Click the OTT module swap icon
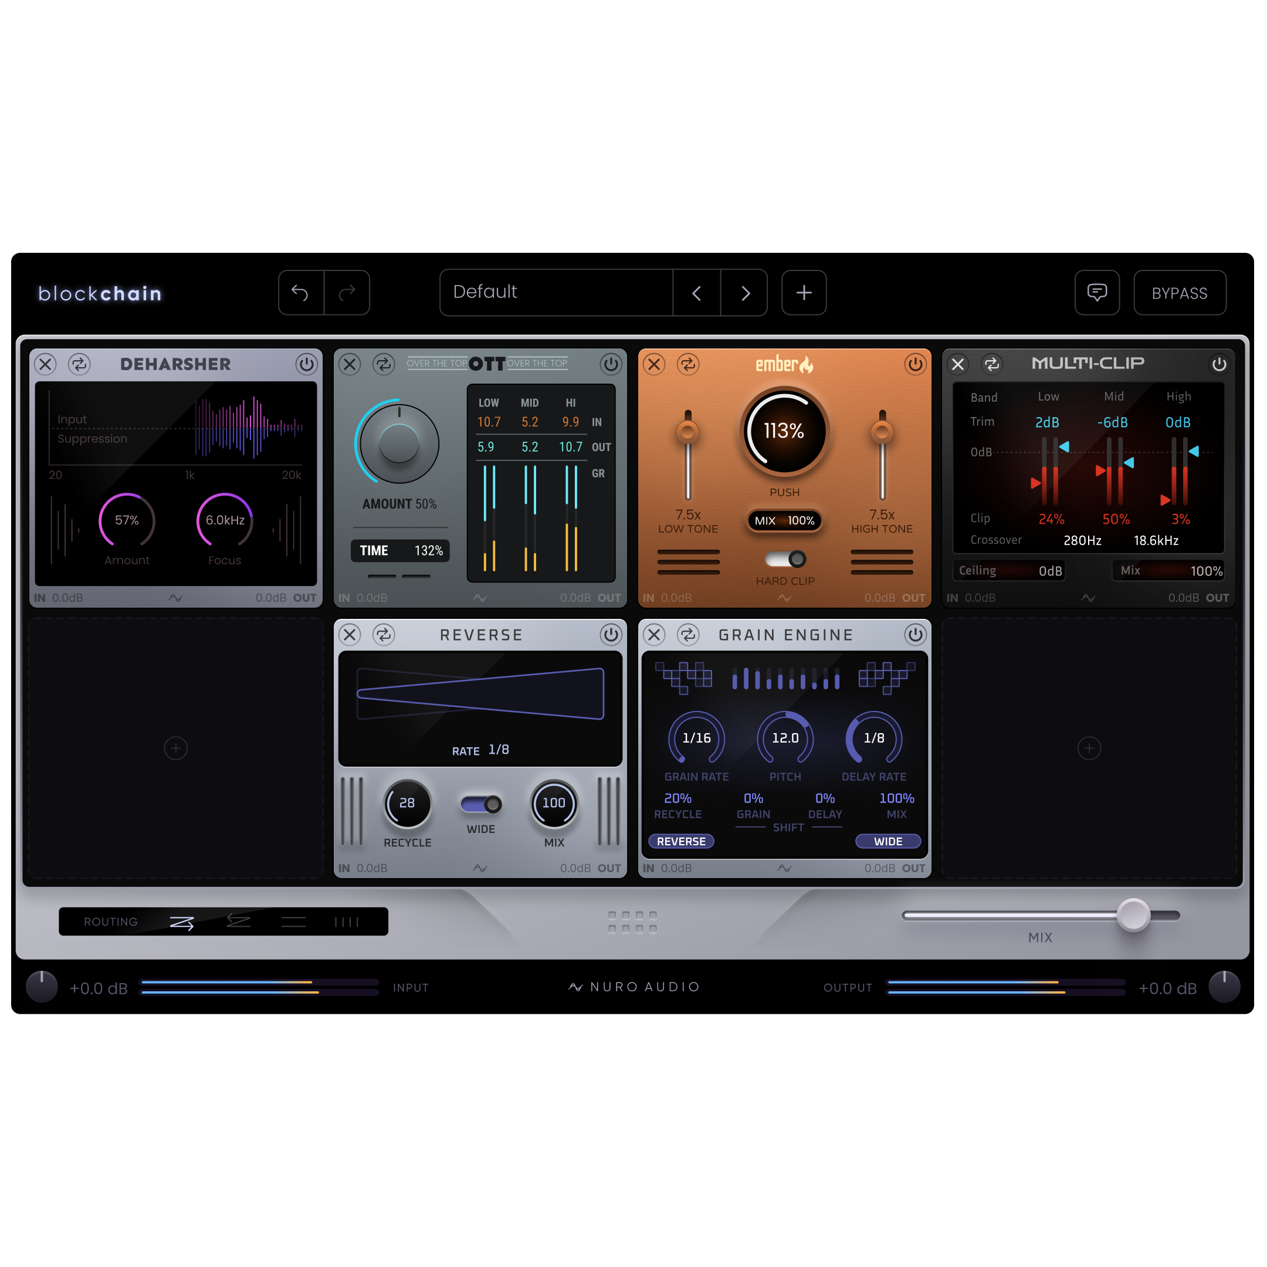The image size is (1267, 1267). point(384,364)
